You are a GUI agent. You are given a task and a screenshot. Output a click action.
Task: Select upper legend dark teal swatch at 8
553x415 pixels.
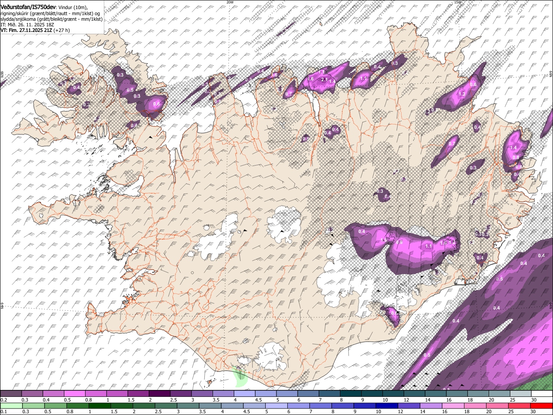(x=351, y=394)
